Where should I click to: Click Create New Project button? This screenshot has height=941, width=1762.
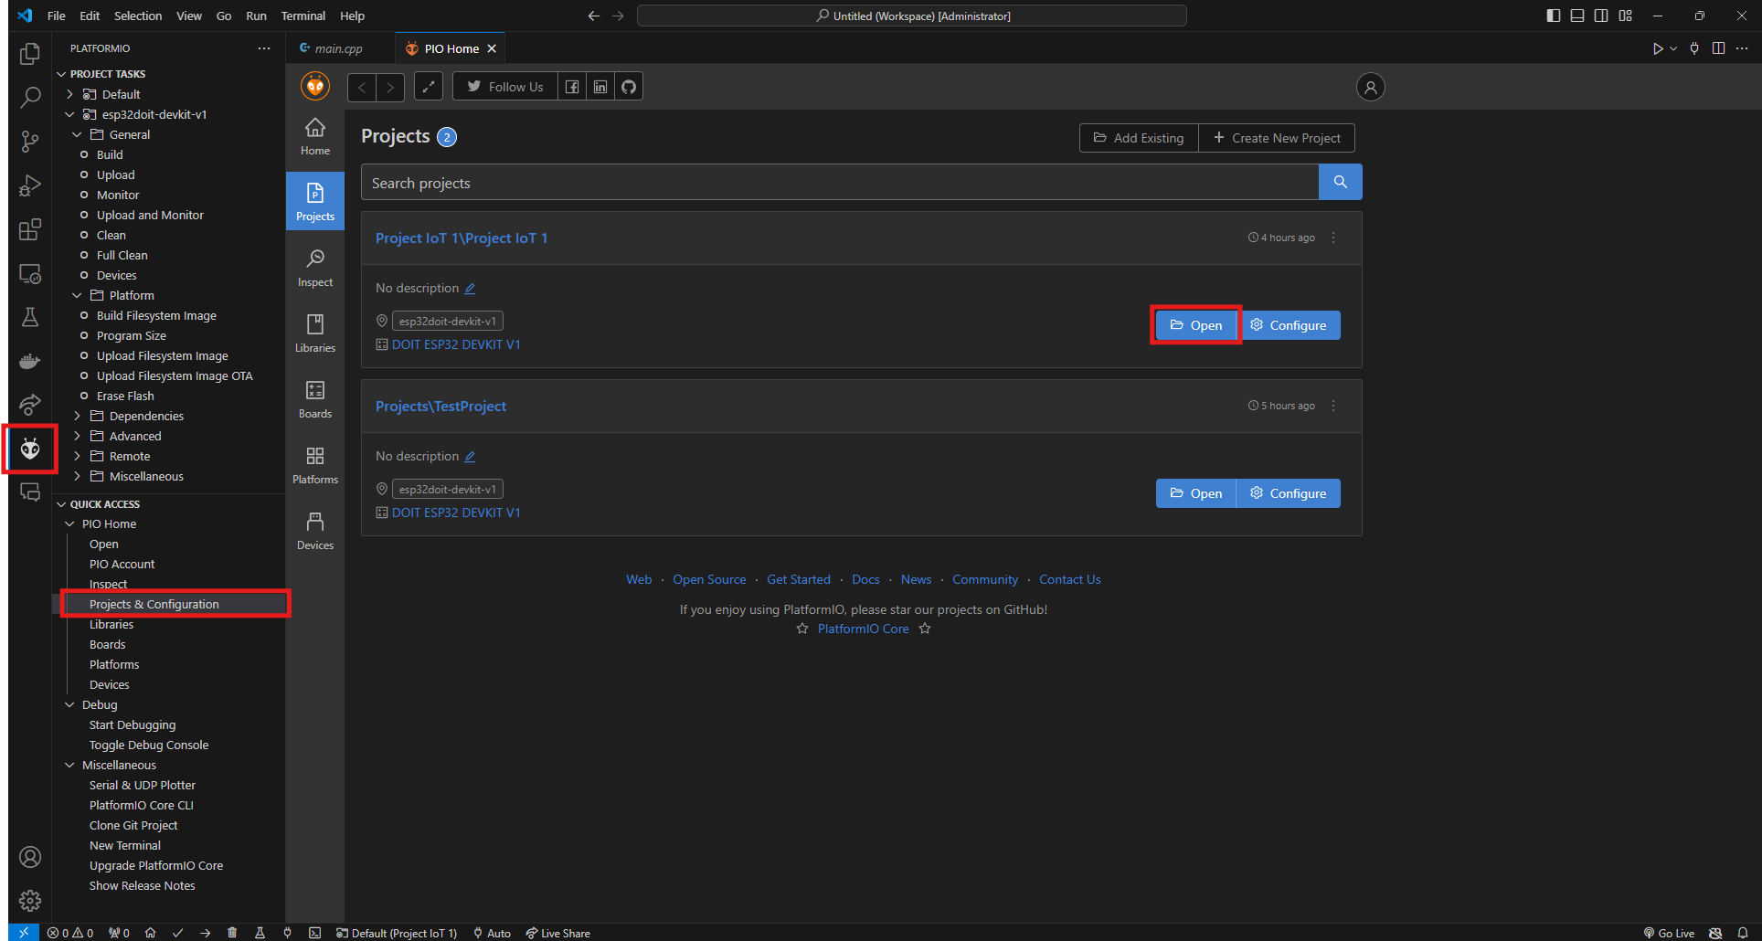(1277, 138)
